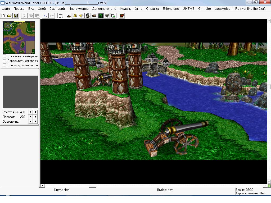Click the vertical scrollbar up arrow
Screen dimensions: 271x203
[x=269, y=21]
